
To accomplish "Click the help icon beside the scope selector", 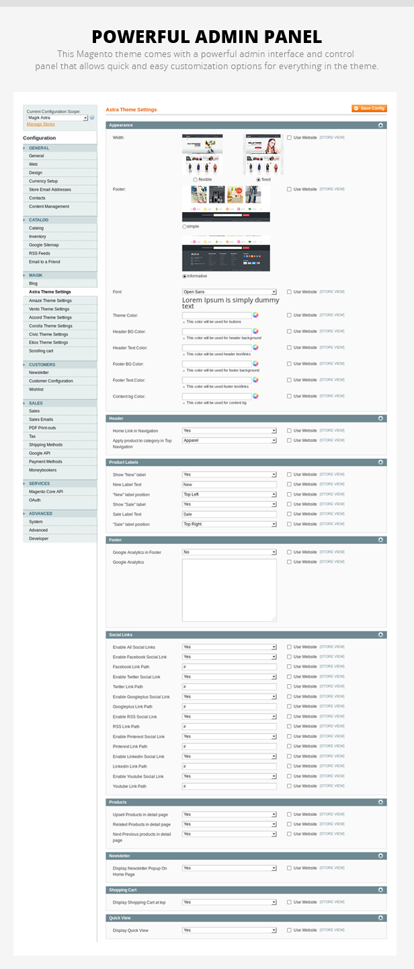I will (x=92, y=118).
